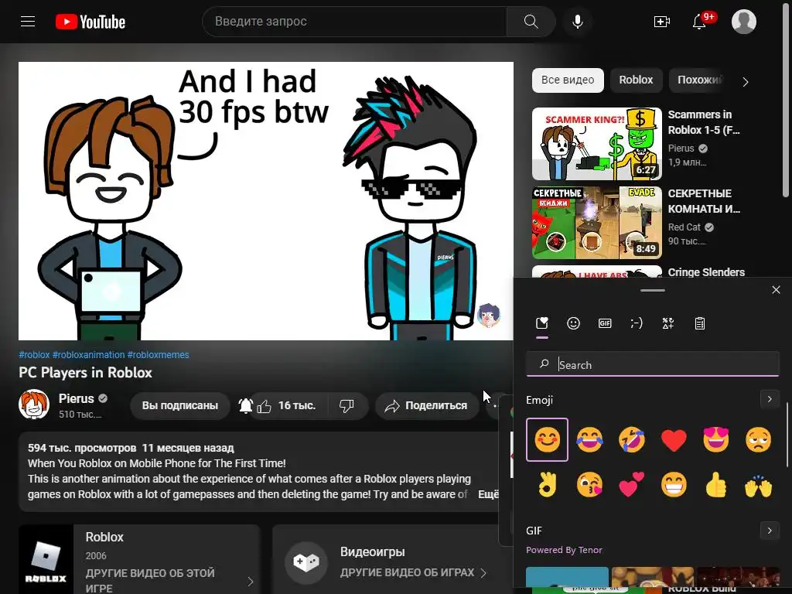Insert the tears of joy emoji
Viewport: 792px width, 594px height.
[x=589, y=439]
